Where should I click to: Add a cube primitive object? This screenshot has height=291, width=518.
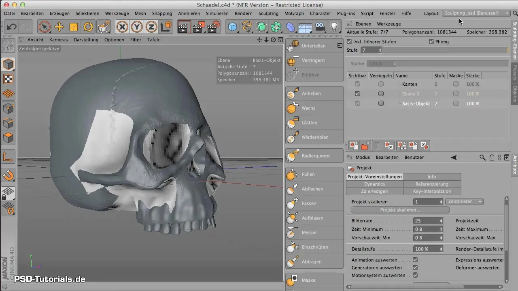pyautogui.click(x=232, y=27)
